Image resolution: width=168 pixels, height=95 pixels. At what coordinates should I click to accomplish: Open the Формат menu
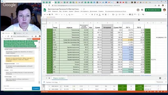tap(71, 11)
